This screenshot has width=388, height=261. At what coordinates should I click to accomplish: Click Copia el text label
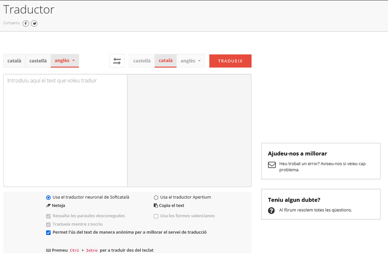coord(172,206)
